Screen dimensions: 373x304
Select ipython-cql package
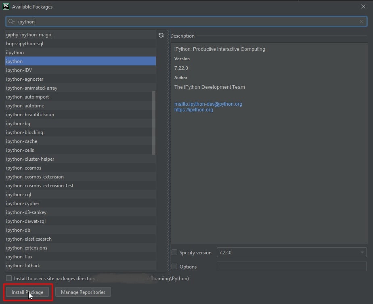pyautogui.click(x=80, y=194)
